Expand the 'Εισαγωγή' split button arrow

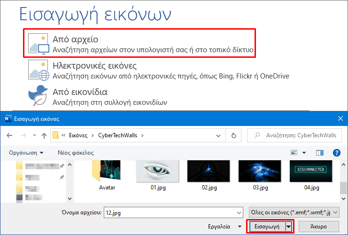289,227
